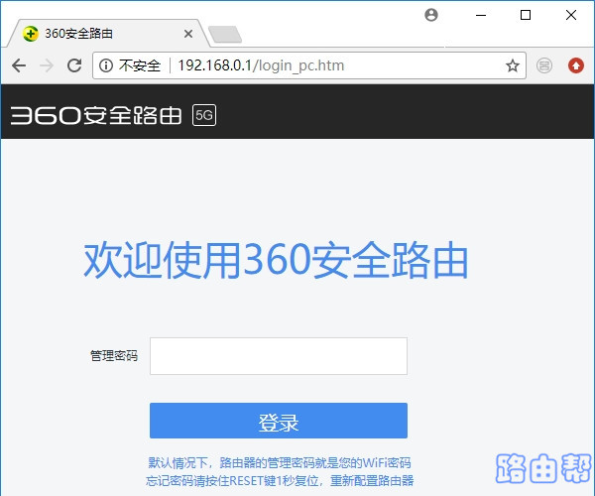Minimize the browser window
This screenshot has width=595, height=496.
[480, 15]
